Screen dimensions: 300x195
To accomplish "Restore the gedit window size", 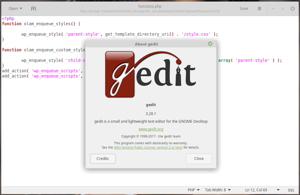I will coord(282,9).
